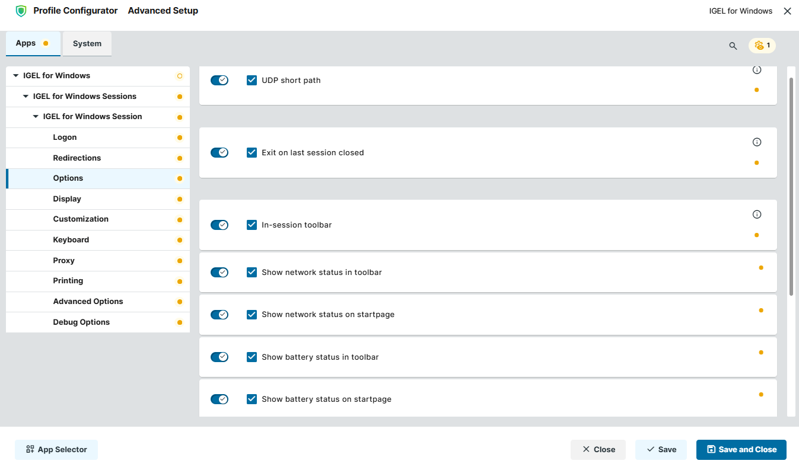The width and height of the screenshot is (799, 467).
Task: Click info icon for Exit on last session closed
Action: [757, 142]
